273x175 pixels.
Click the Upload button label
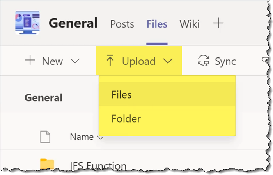(x=138, y=61)
